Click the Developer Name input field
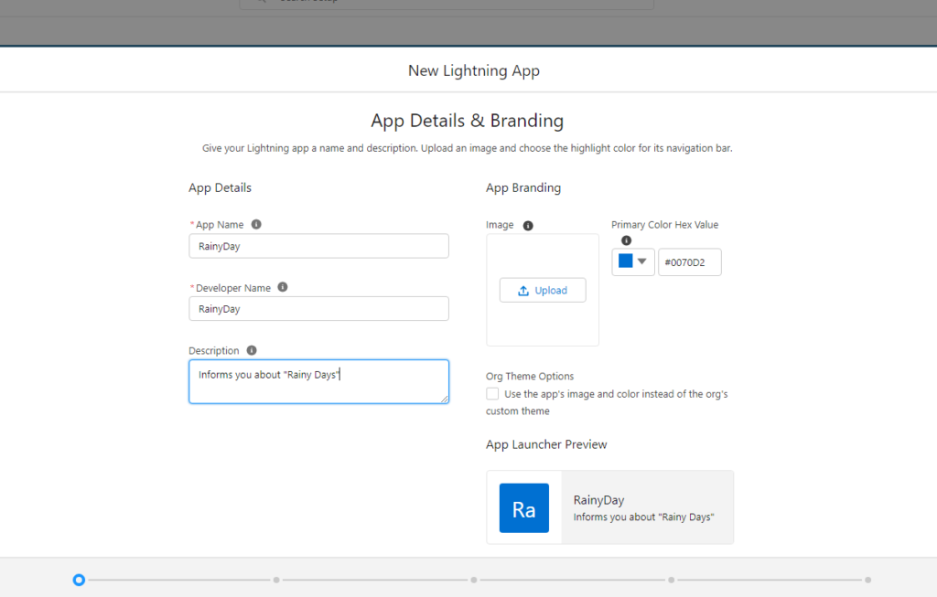Image resolution: width=937 pixels, height=597 pixels. 318,308
